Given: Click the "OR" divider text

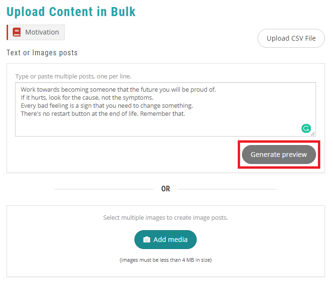Looking at the screenshot, I should pos(166,189).
